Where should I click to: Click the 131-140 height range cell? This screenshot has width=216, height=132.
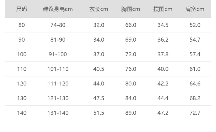point(58,113)
